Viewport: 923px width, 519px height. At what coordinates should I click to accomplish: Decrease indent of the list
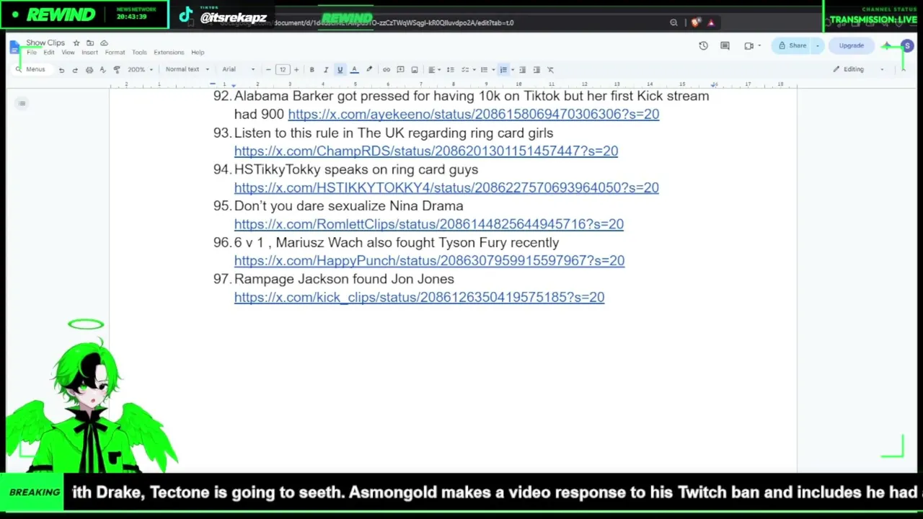click(522, 70)
